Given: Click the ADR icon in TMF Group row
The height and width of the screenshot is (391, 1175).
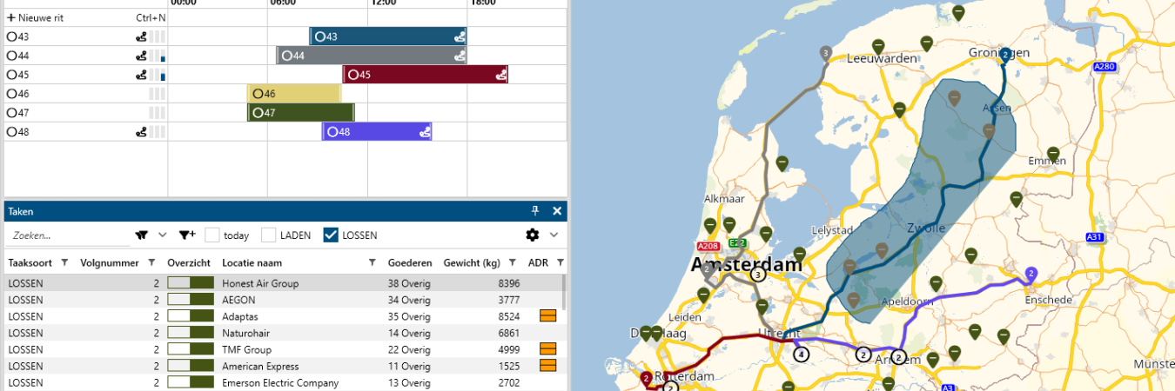Looking at the screenshot, I should pos(548,349).
